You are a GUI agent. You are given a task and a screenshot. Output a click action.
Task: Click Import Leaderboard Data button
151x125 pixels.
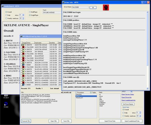[132, 121]
